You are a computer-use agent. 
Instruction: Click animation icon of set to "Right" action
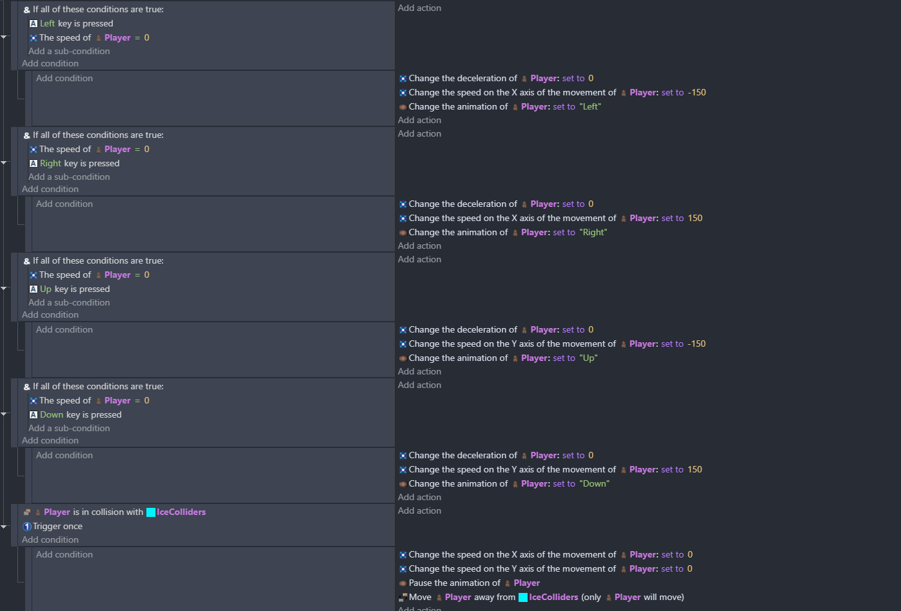click(x=403, y=233)
